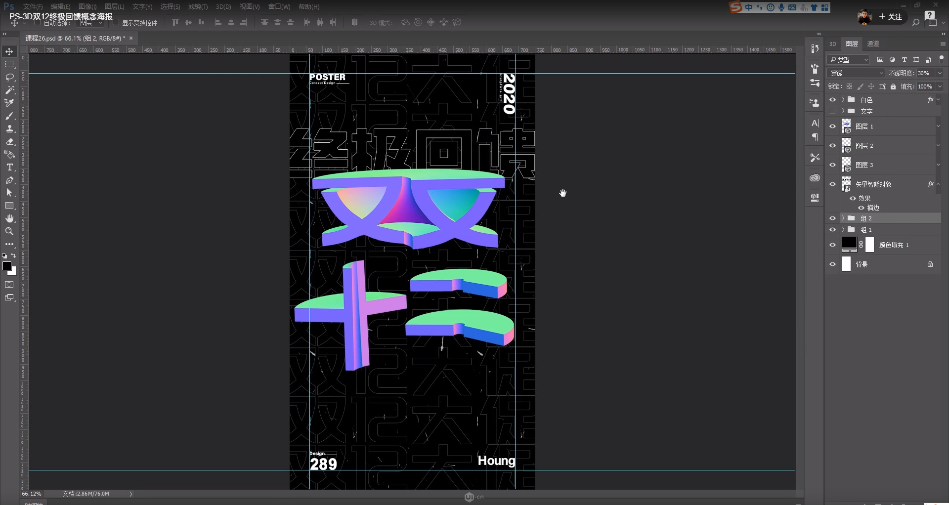This screenshot has height=505, width=949.
Task: Click the foreground color swatch
Action: click(6, 266)
